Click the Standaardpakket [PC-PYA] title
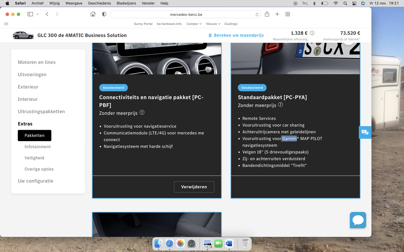 point(272,97)
